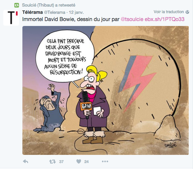Viewport: 193px width, 169px height.
Task: Click the speech bubble in the cartoon
Action: coord(65,57)
